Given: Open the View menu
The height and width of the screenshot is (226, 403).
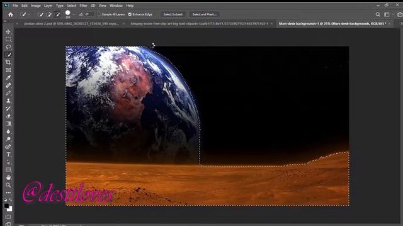Looking at the screenshot, I should (102, 6).
